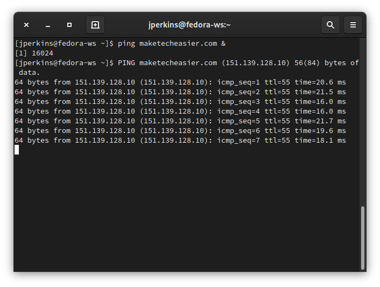Image resolution: width=380 pixels, height=287 pixels.
Task: Click the terminal block cursor
Action: (x=17, y=150)
